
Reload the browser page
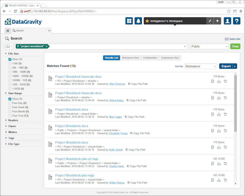tap(15, 11)
